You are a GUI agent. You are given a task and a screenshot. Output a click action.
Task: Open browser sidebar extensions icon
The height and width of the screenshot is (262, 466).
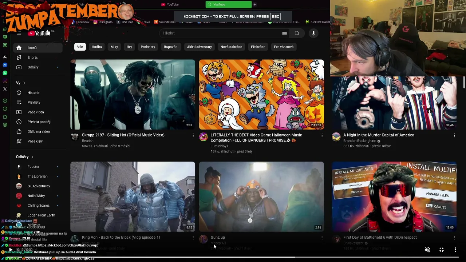click(5, 117)
